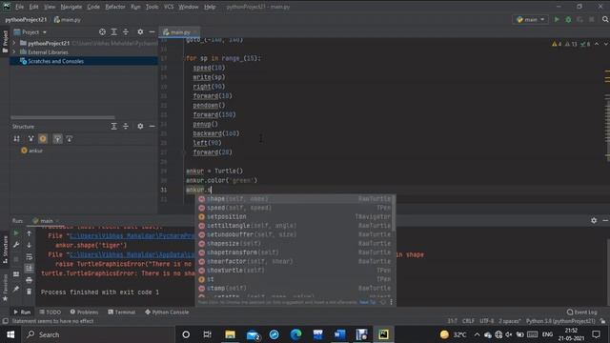Open the Edit menu
The height and width of the screenshot is (343, 610).
click(34, 7)
